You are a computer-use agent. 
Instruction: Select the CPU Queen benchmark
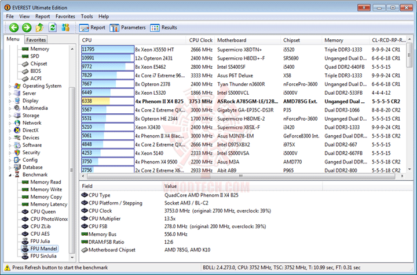pyautogui.click(x=43, y=211)
